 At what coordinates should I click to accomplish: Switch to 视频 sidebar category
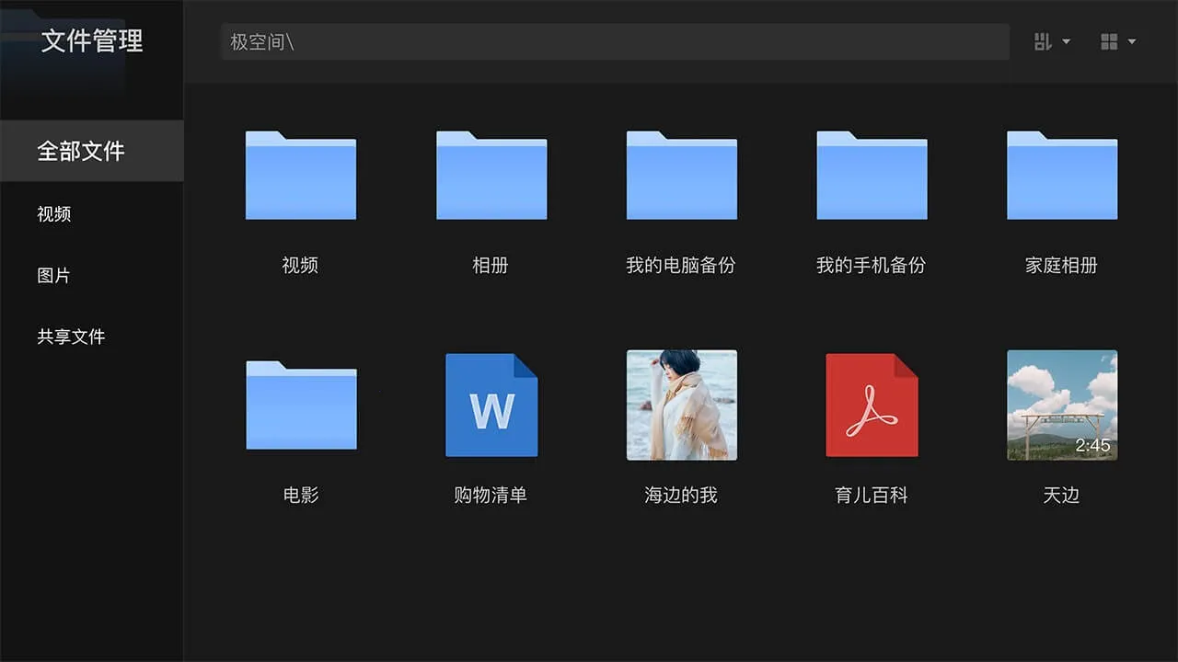[x=54, y=214]
